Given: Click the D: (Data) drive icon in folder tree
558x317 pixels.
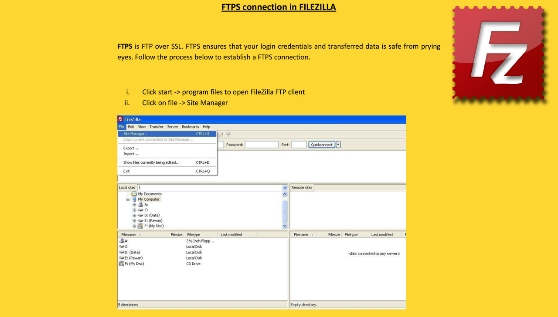Looking at the screenshot, I should tap(140, 215).
